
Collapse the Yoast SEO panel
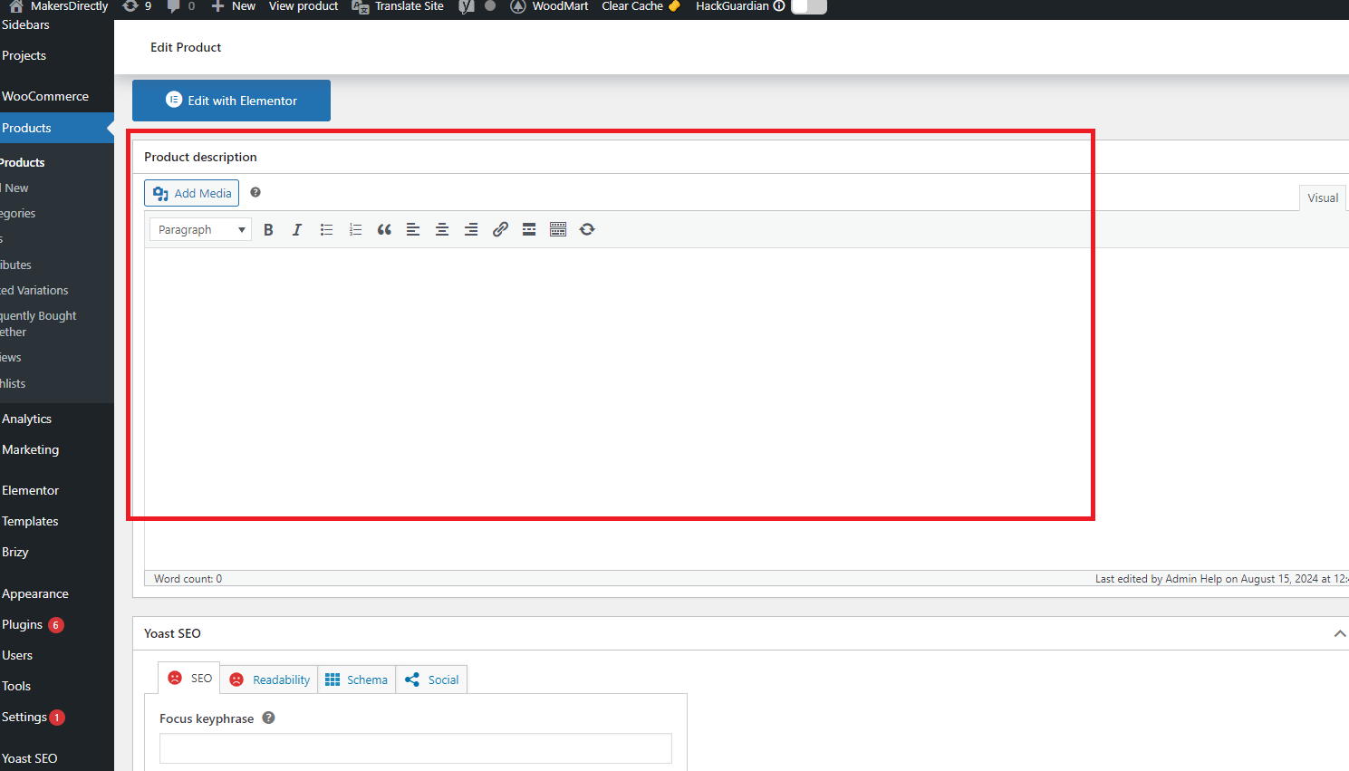coord(1339,633)
